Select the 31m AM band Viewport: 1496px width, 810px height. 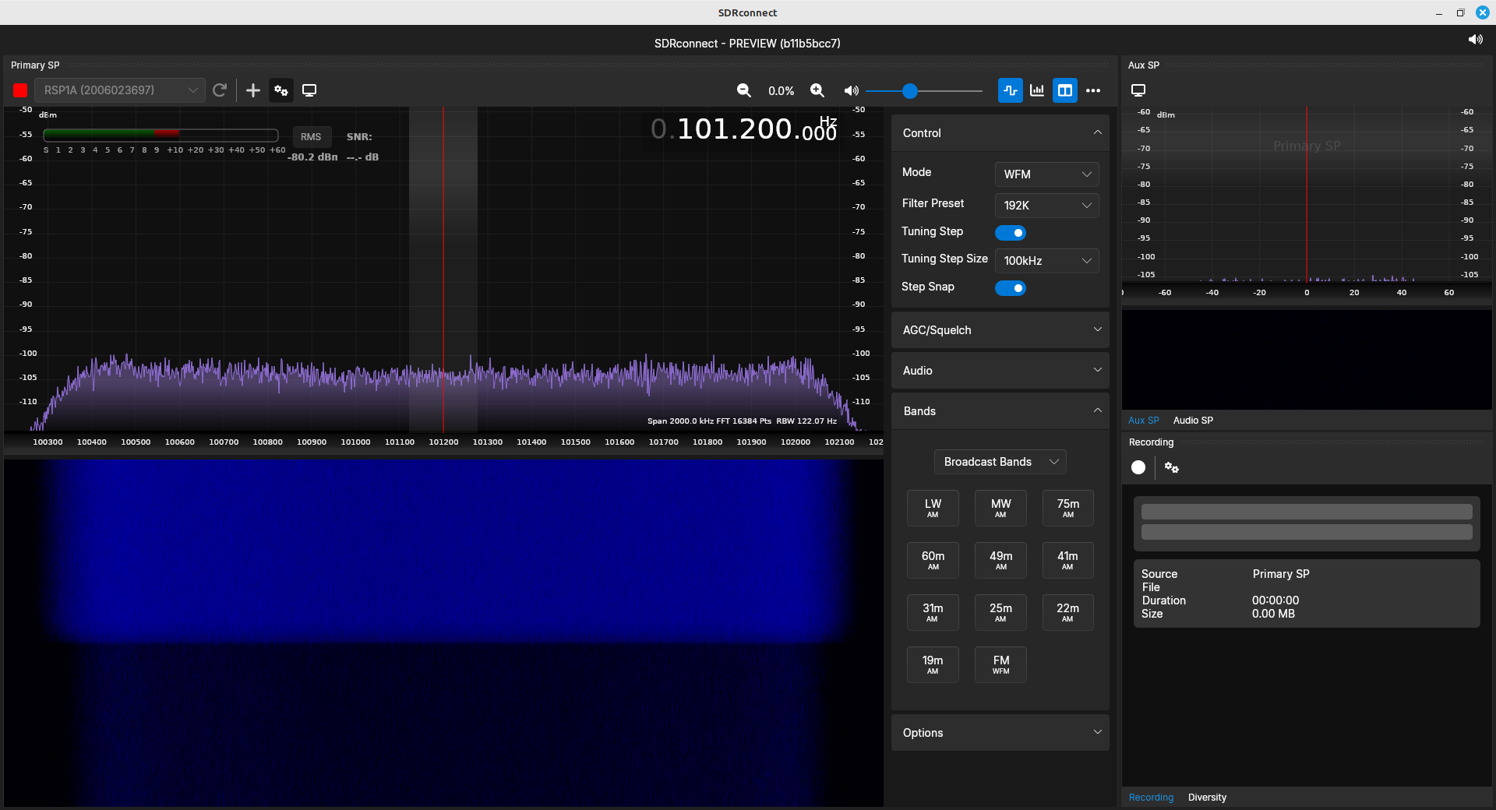coord(933,612)
